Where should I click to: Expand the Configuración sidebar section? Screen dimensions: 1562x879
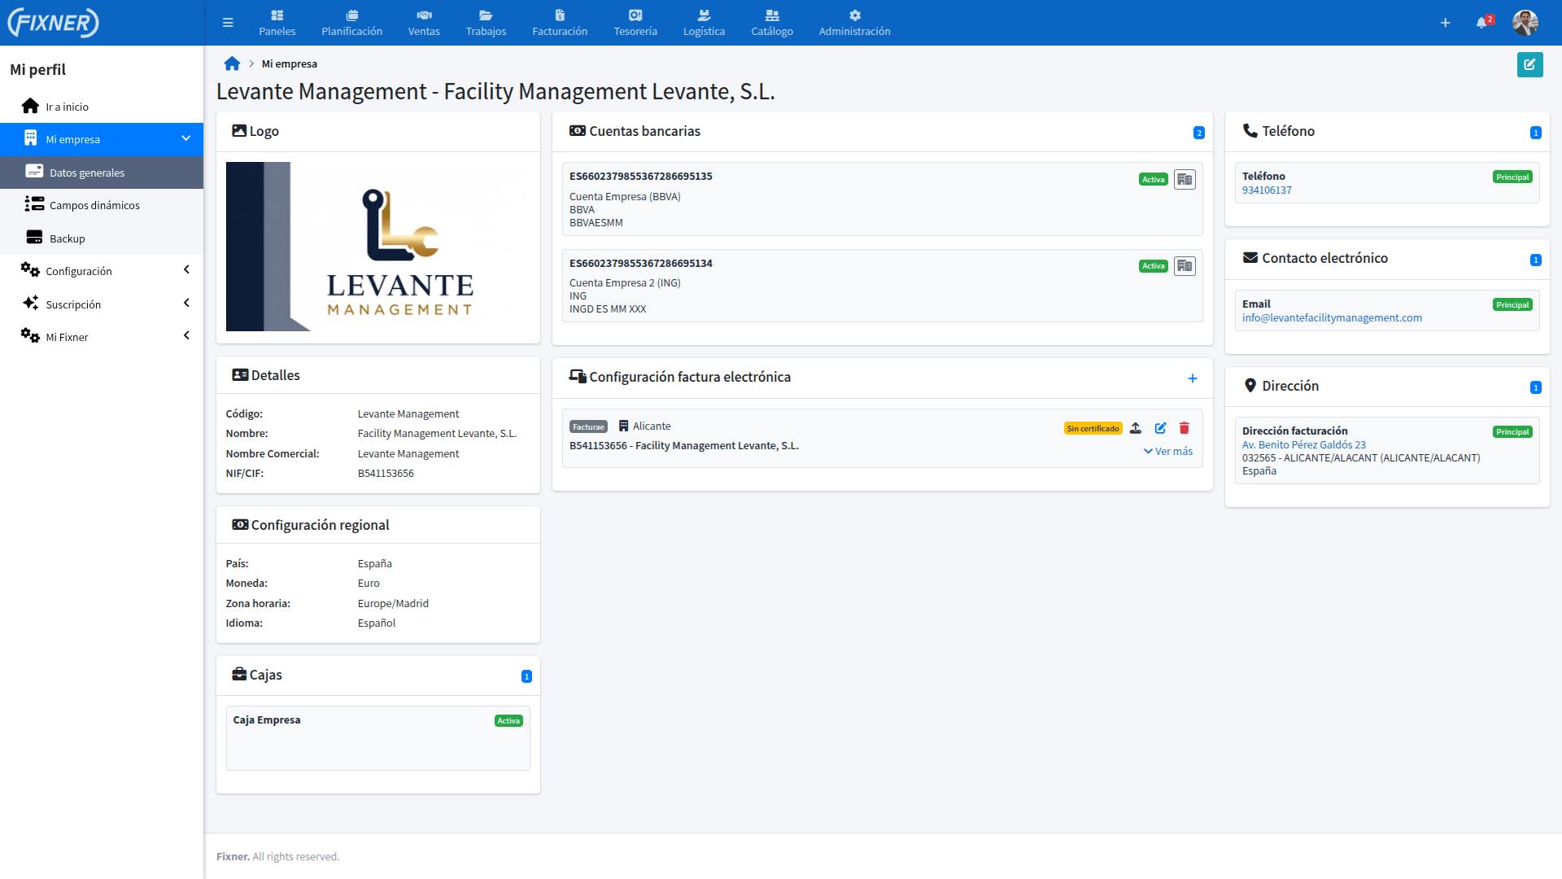click(x=102, y=271)
